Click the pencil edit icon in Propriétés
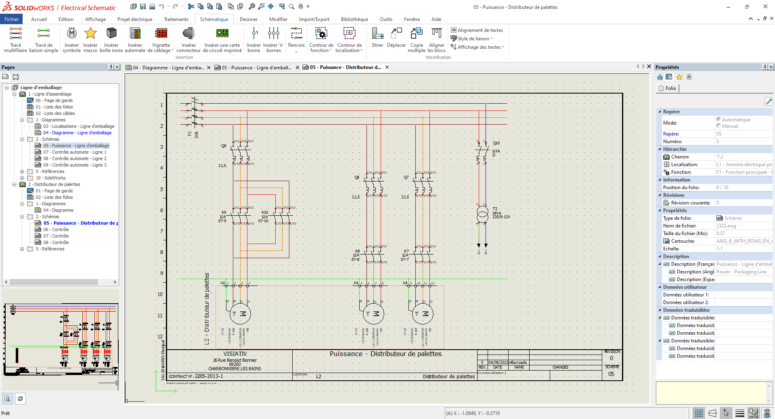 click(x=769, y=102)
